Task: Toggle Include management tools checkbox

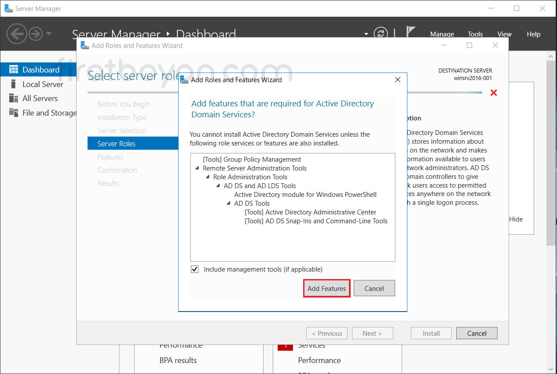Action: (x=195, y=269)
